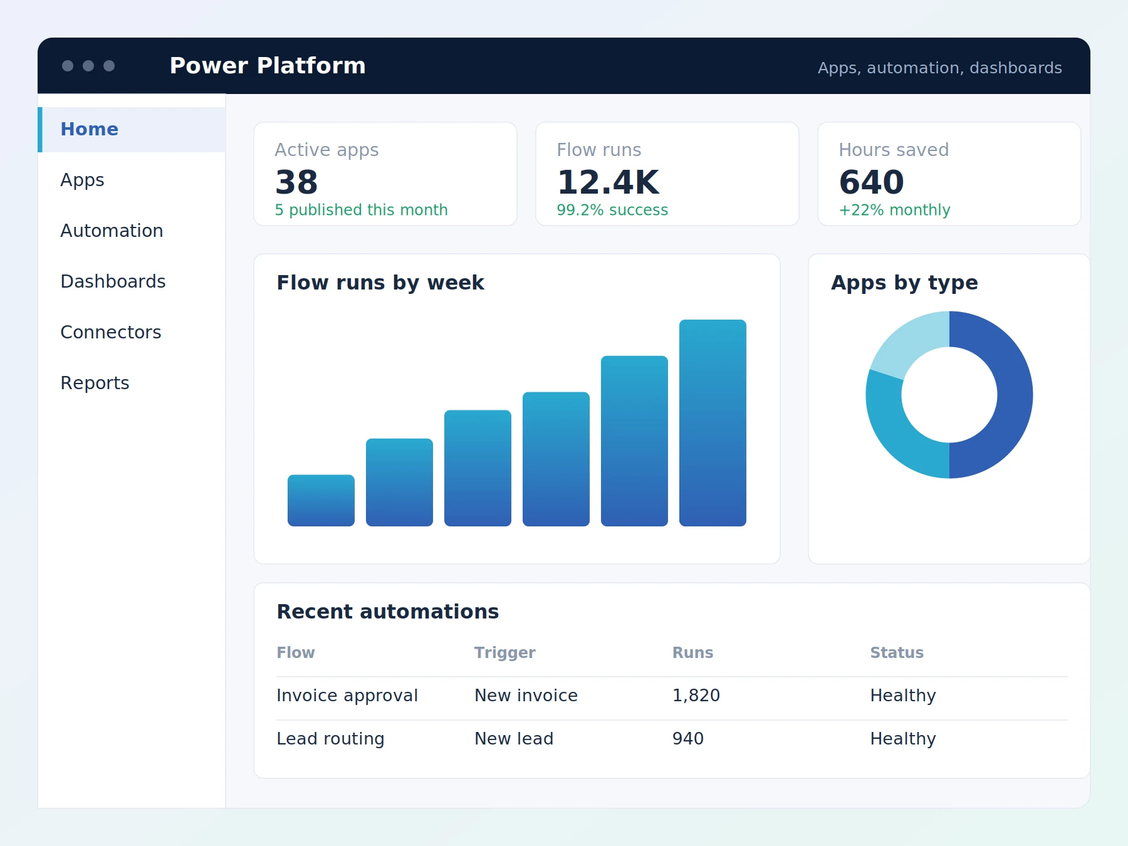Click the "Recent automations" heading

pos(388,612)
